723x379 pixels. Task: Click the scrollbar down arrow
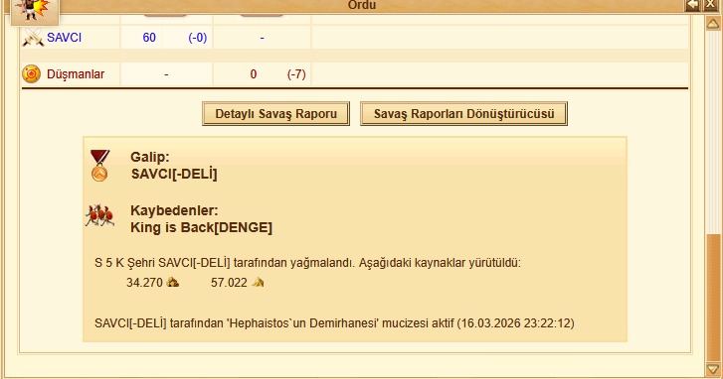coord(713,368)
